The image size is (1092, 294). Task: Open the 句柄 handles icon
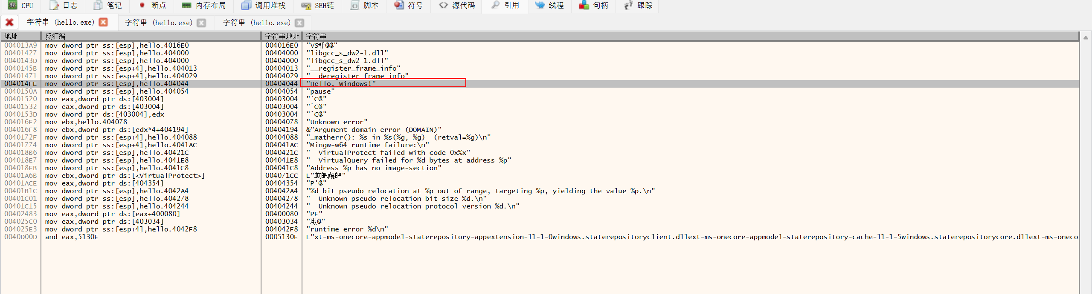tap(584, 5)
